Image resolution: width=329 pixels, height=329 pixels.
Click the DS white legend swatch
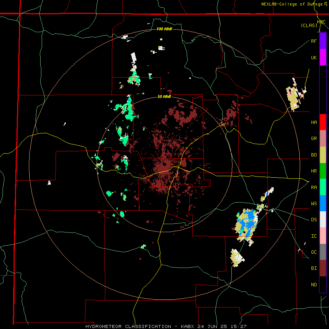coord(323,219)
